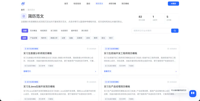Click 范文参考 tag on 数据分析师 card
Image resolution: width=200 pixels, height=101 pixels.
pyautogui.click(x=42, y=66)
